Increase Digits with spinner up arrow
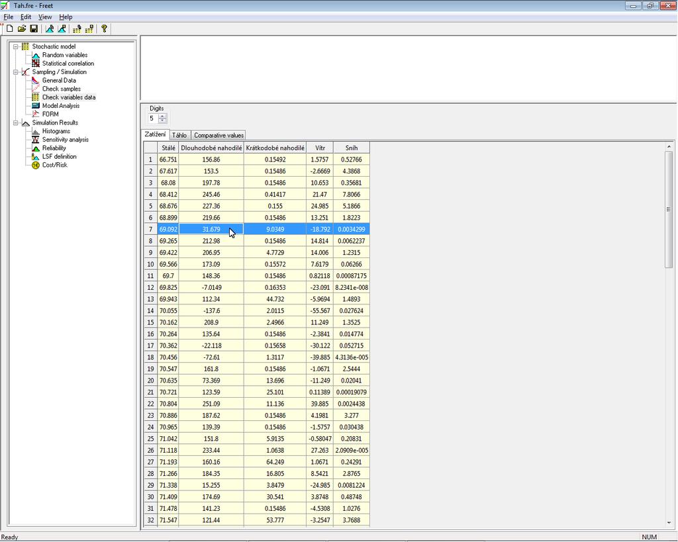Viewport: 678px width, 542px height. click(163, 116)
